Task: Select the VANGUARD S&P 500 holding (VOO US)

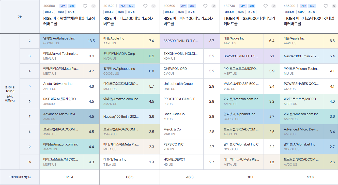Action: [x=242, y=86]
